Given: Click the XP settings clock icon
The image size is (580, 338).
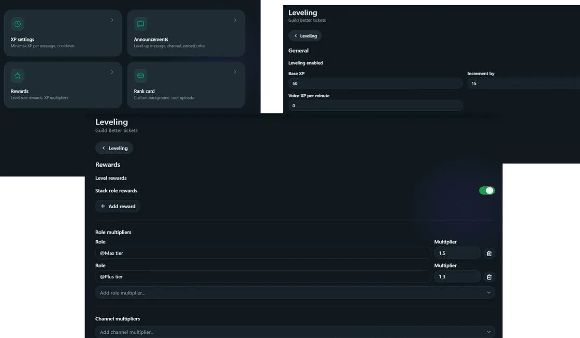Looking at the screenshot, I should [x=18, y=24].
